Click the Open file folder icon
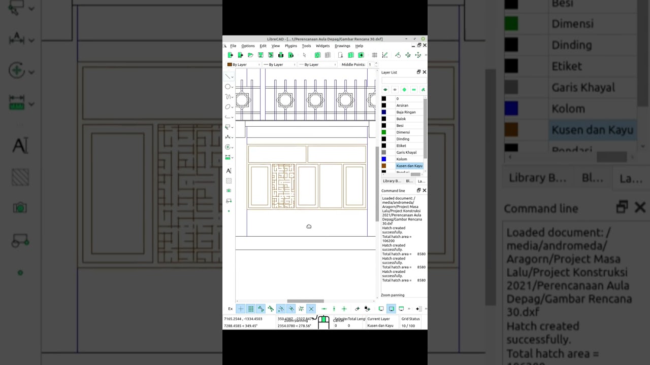This screenshot has height=365, width=650. [x=250, y=55]
